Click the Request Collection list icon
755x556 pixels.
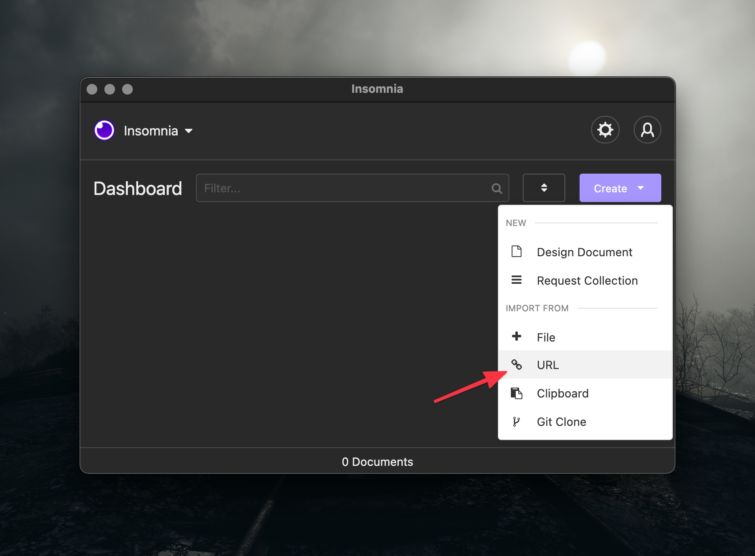click(x=517, y=280)
